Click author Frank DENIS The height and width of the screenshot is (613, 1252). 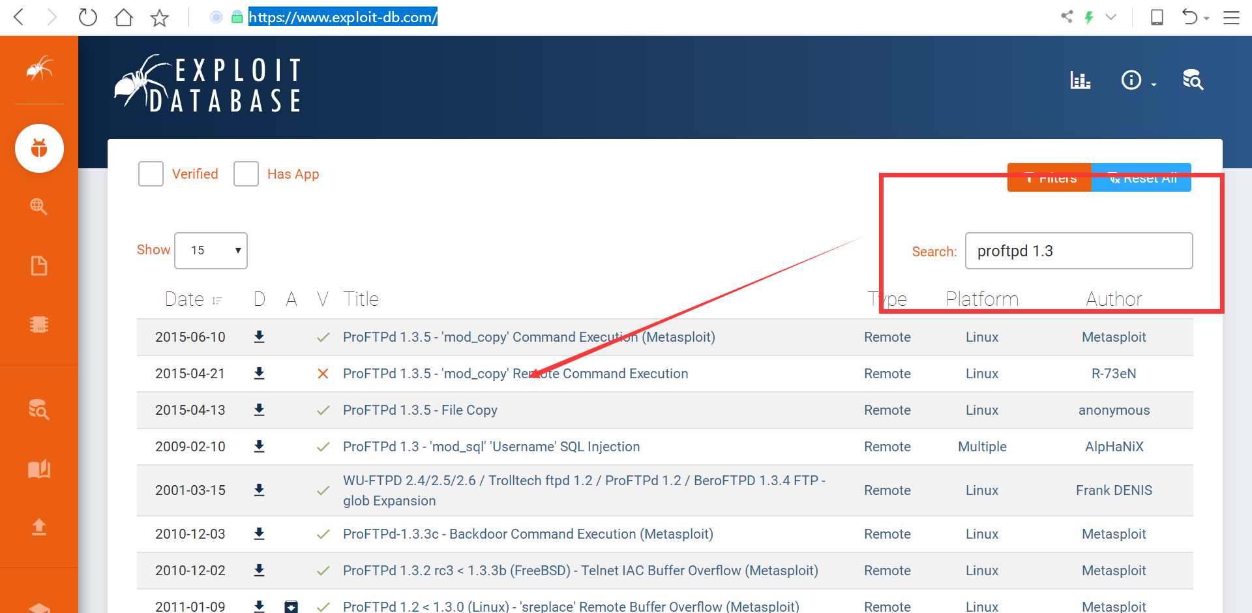(x=1114, y=490)
